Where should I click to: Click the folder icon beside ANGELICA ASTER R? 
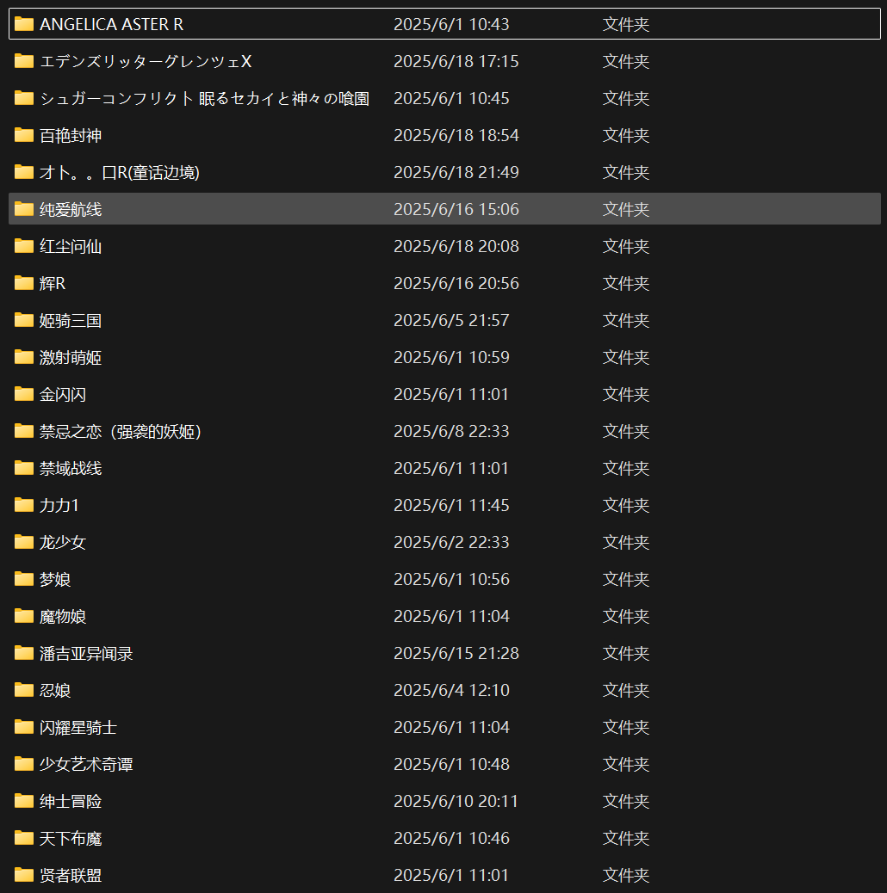[x=24, y=24]
